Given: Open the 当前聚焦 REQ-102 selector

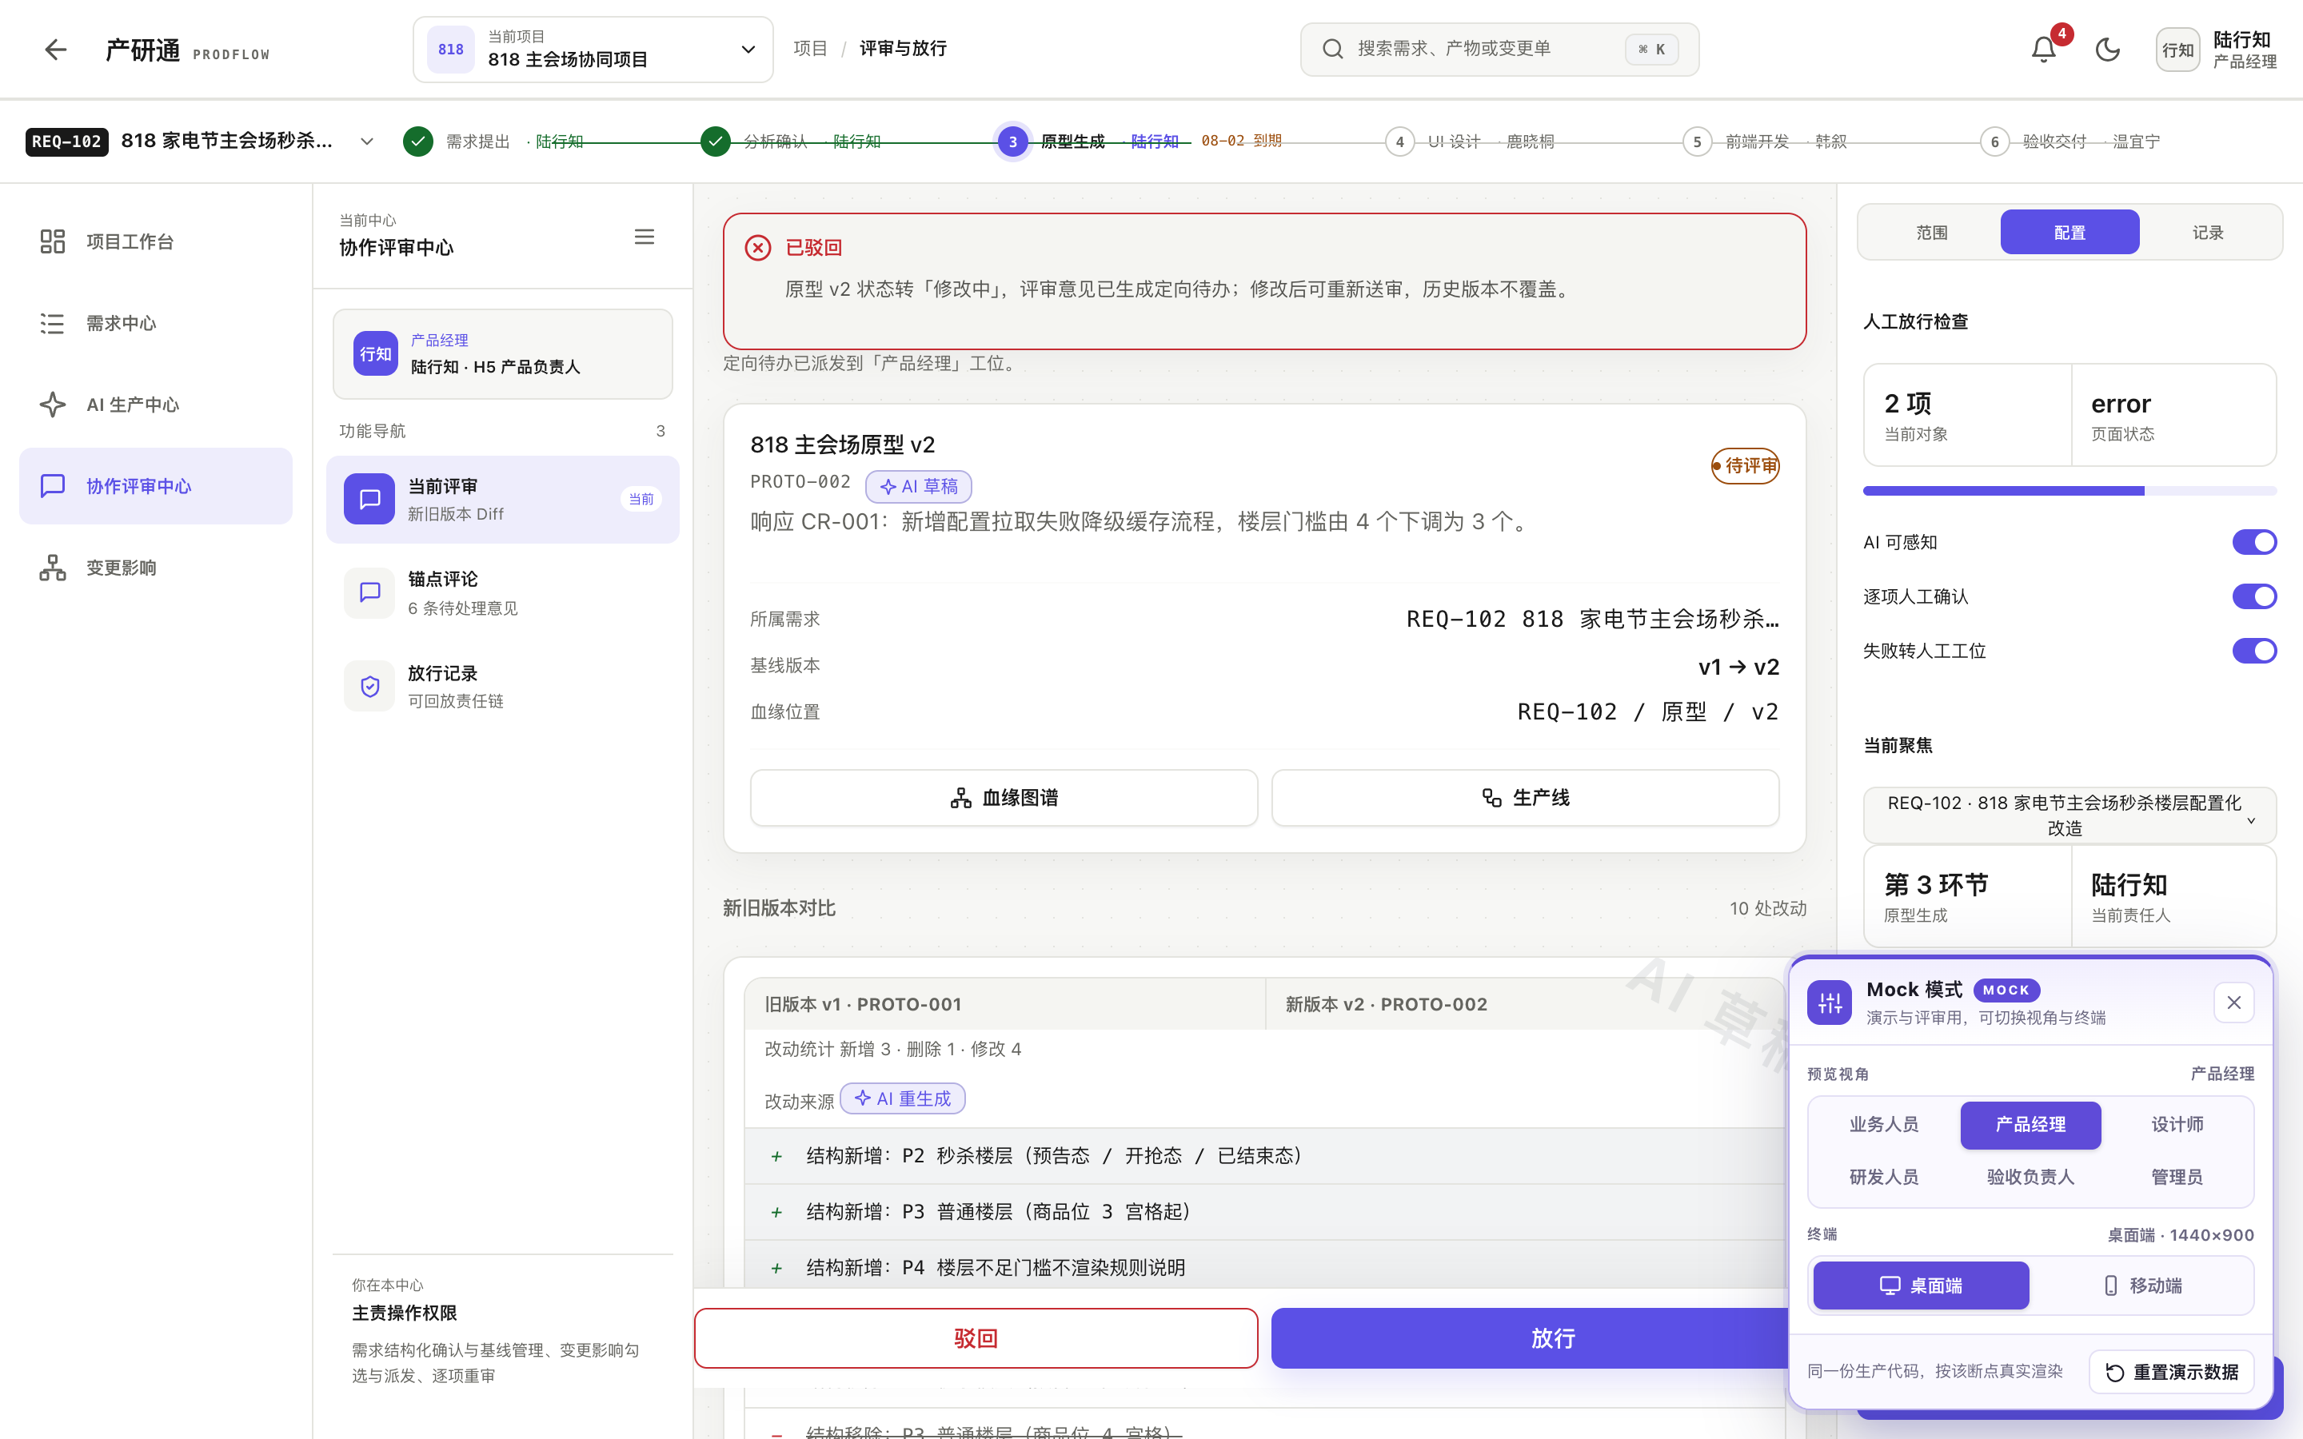Looking at the screenshot, I should [2069, 815].
